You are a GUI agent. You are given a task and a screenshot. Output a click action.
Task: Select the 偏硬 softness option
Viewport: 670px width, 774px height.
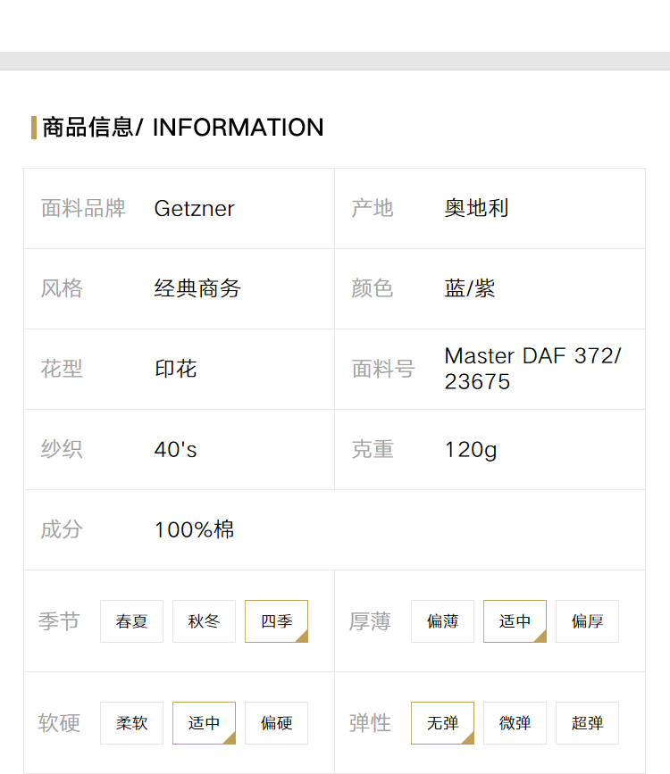click(277, 722)
